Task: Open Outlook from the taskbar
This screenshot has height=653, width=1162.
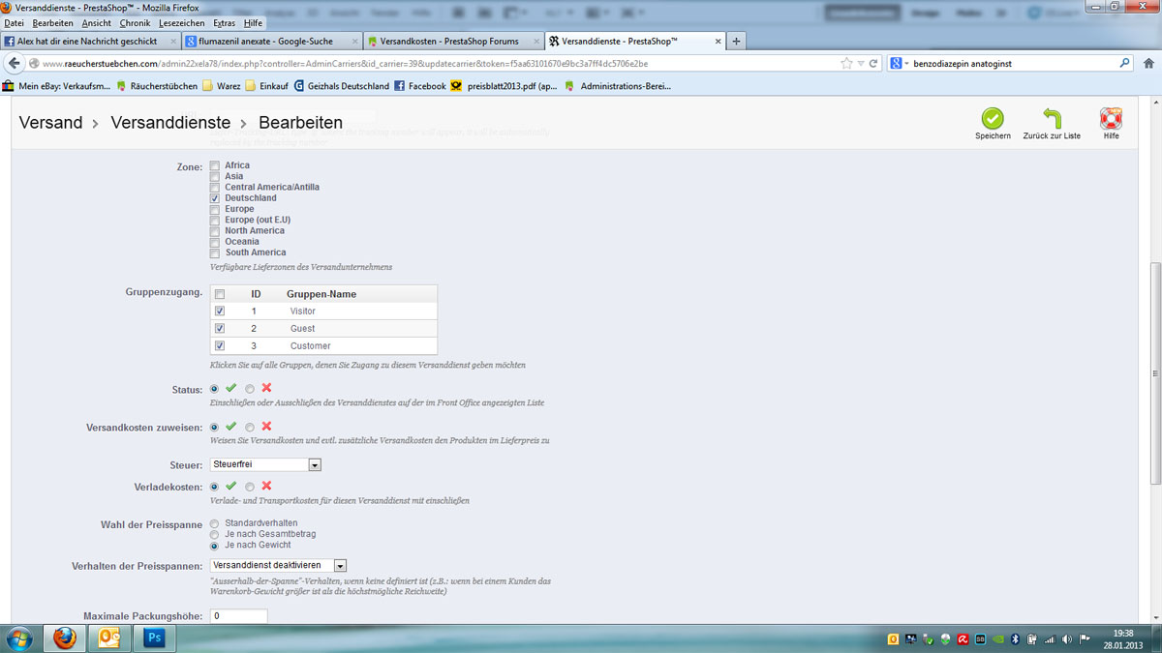Action: tap(109, 638)
